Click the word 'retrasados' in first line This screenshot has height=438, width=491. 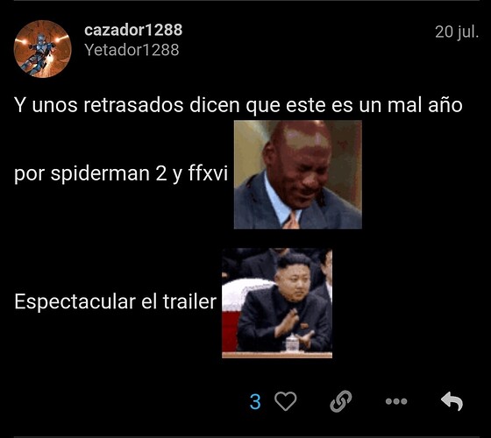[x=133, y=105]
